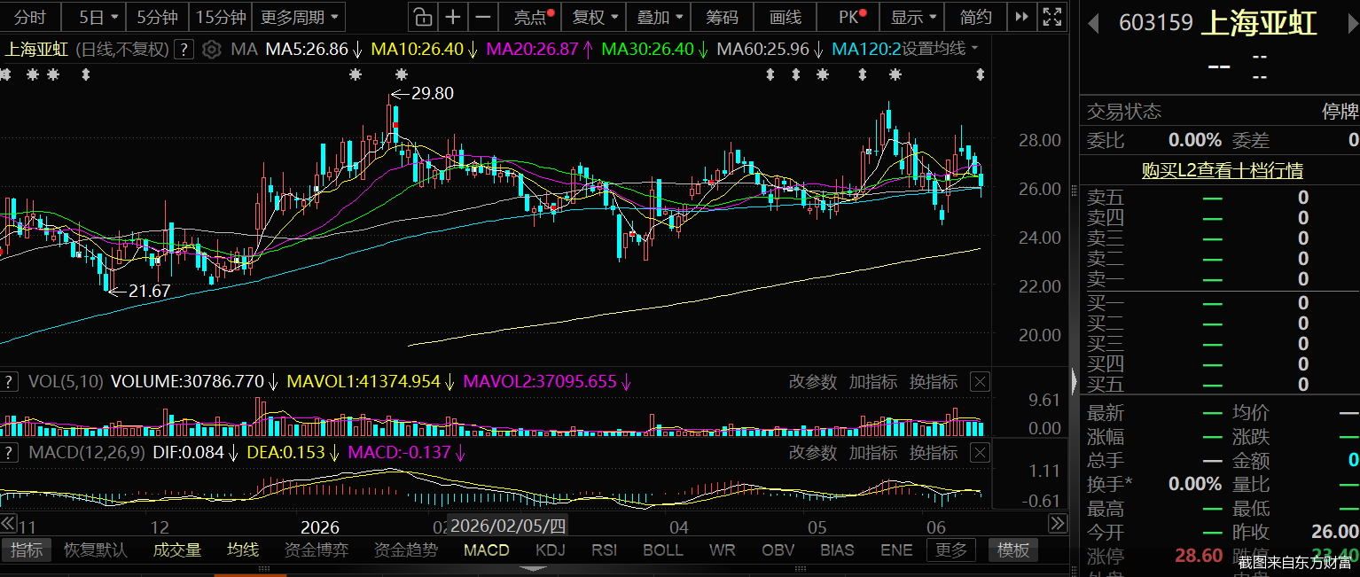Close the VOL indicator panel
This screenshot has height=577, width=1360.
click(980, 382)
